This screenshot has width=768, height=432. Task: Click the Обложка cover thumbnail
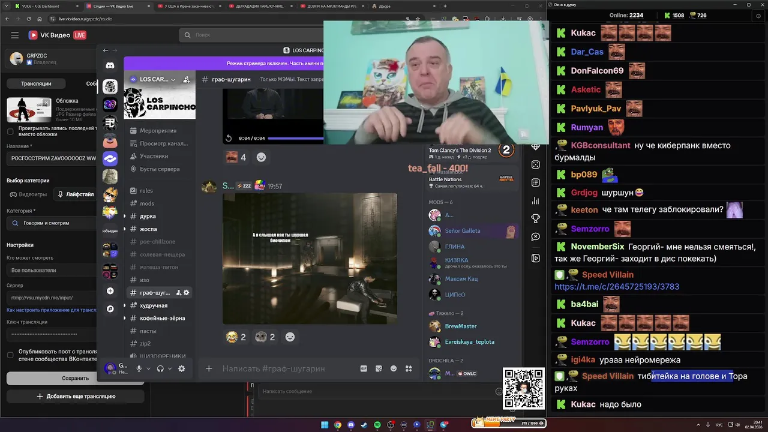(x=29, y=110)
